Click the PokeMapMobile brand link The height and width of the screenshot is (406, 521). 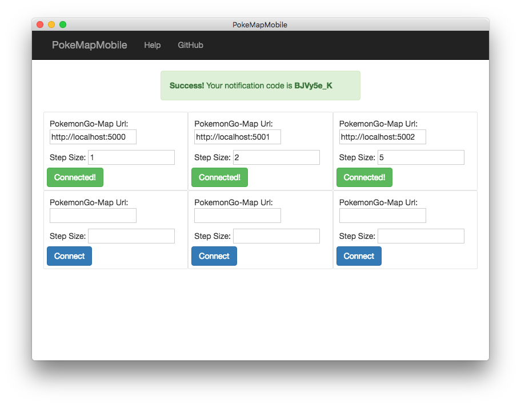point(89,45)
